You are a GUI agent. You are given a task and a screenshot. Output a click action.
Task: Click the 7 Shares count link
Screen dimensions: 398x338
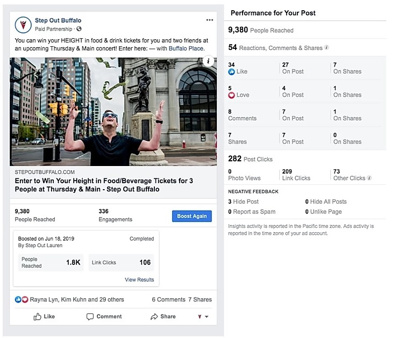(200, 299)
